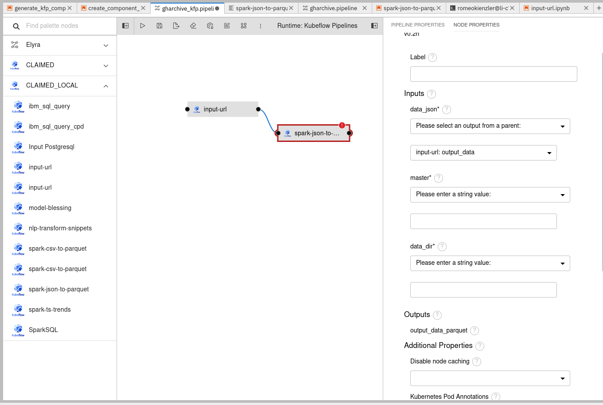The width and height of the screenshot is (603, 405).
Task: Open the master value type dropdown
Action: [x=490, y=195]
